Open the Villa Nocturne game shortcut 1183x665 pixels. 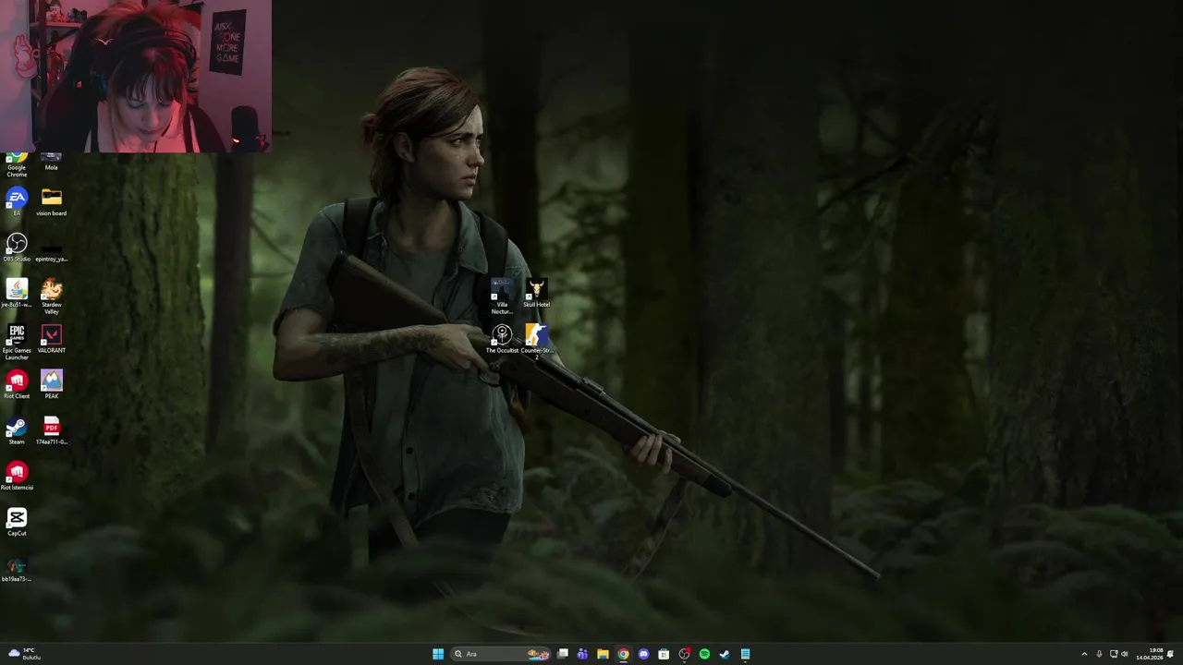[502, 297]
